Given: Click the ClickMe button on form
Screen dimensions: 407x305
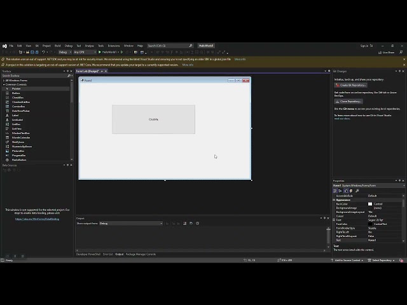Looking at the screenshot, I should pyautogui.click(x=153, y=119).
